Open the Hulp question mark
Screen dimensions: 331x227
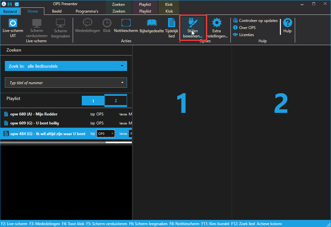click(x=287, y=25)
